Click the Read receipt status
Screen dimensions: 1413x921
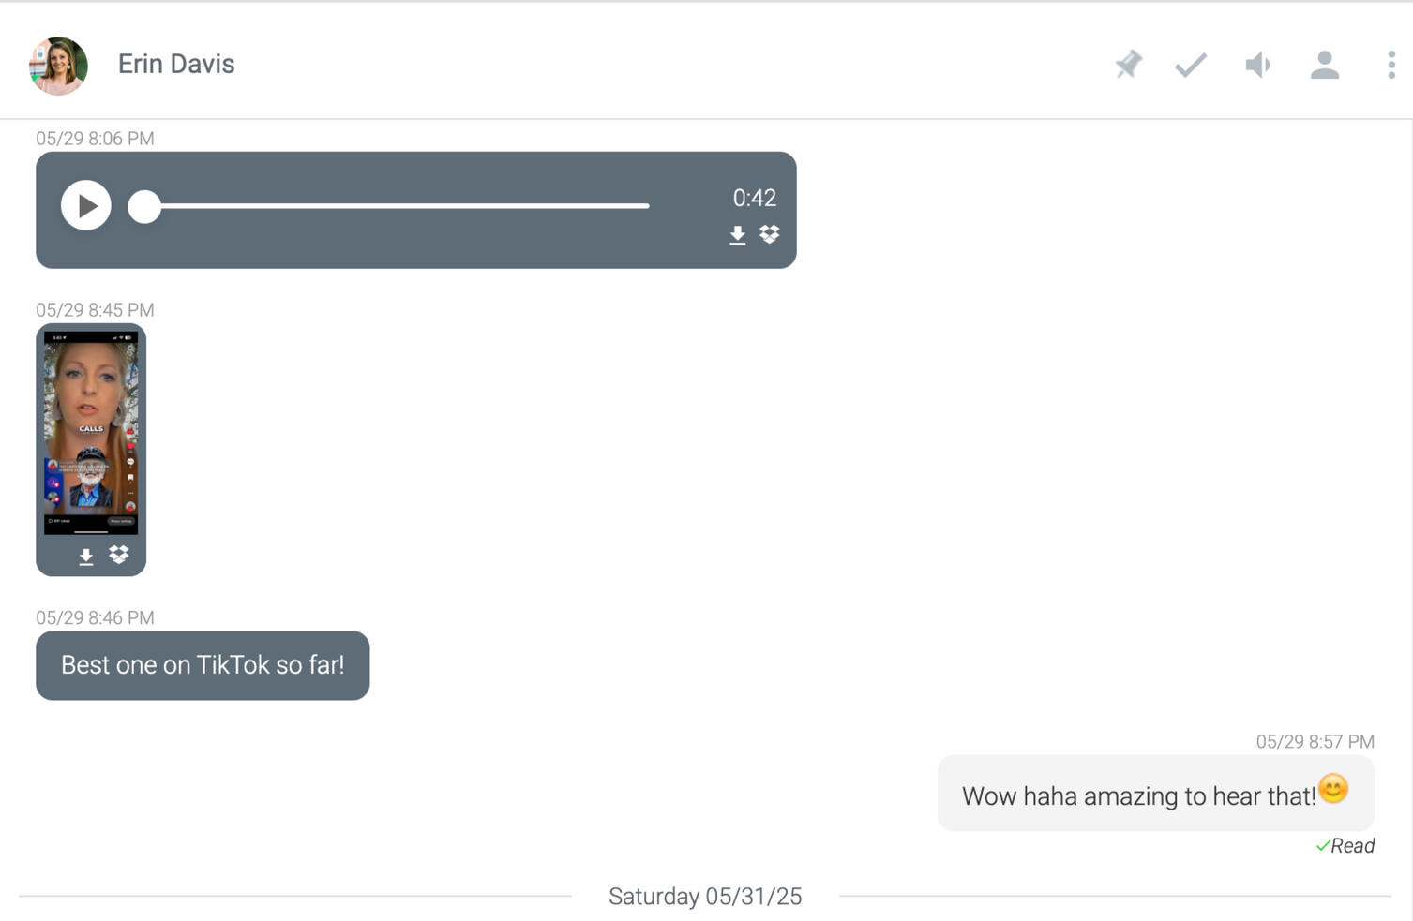click(1345, 846)
